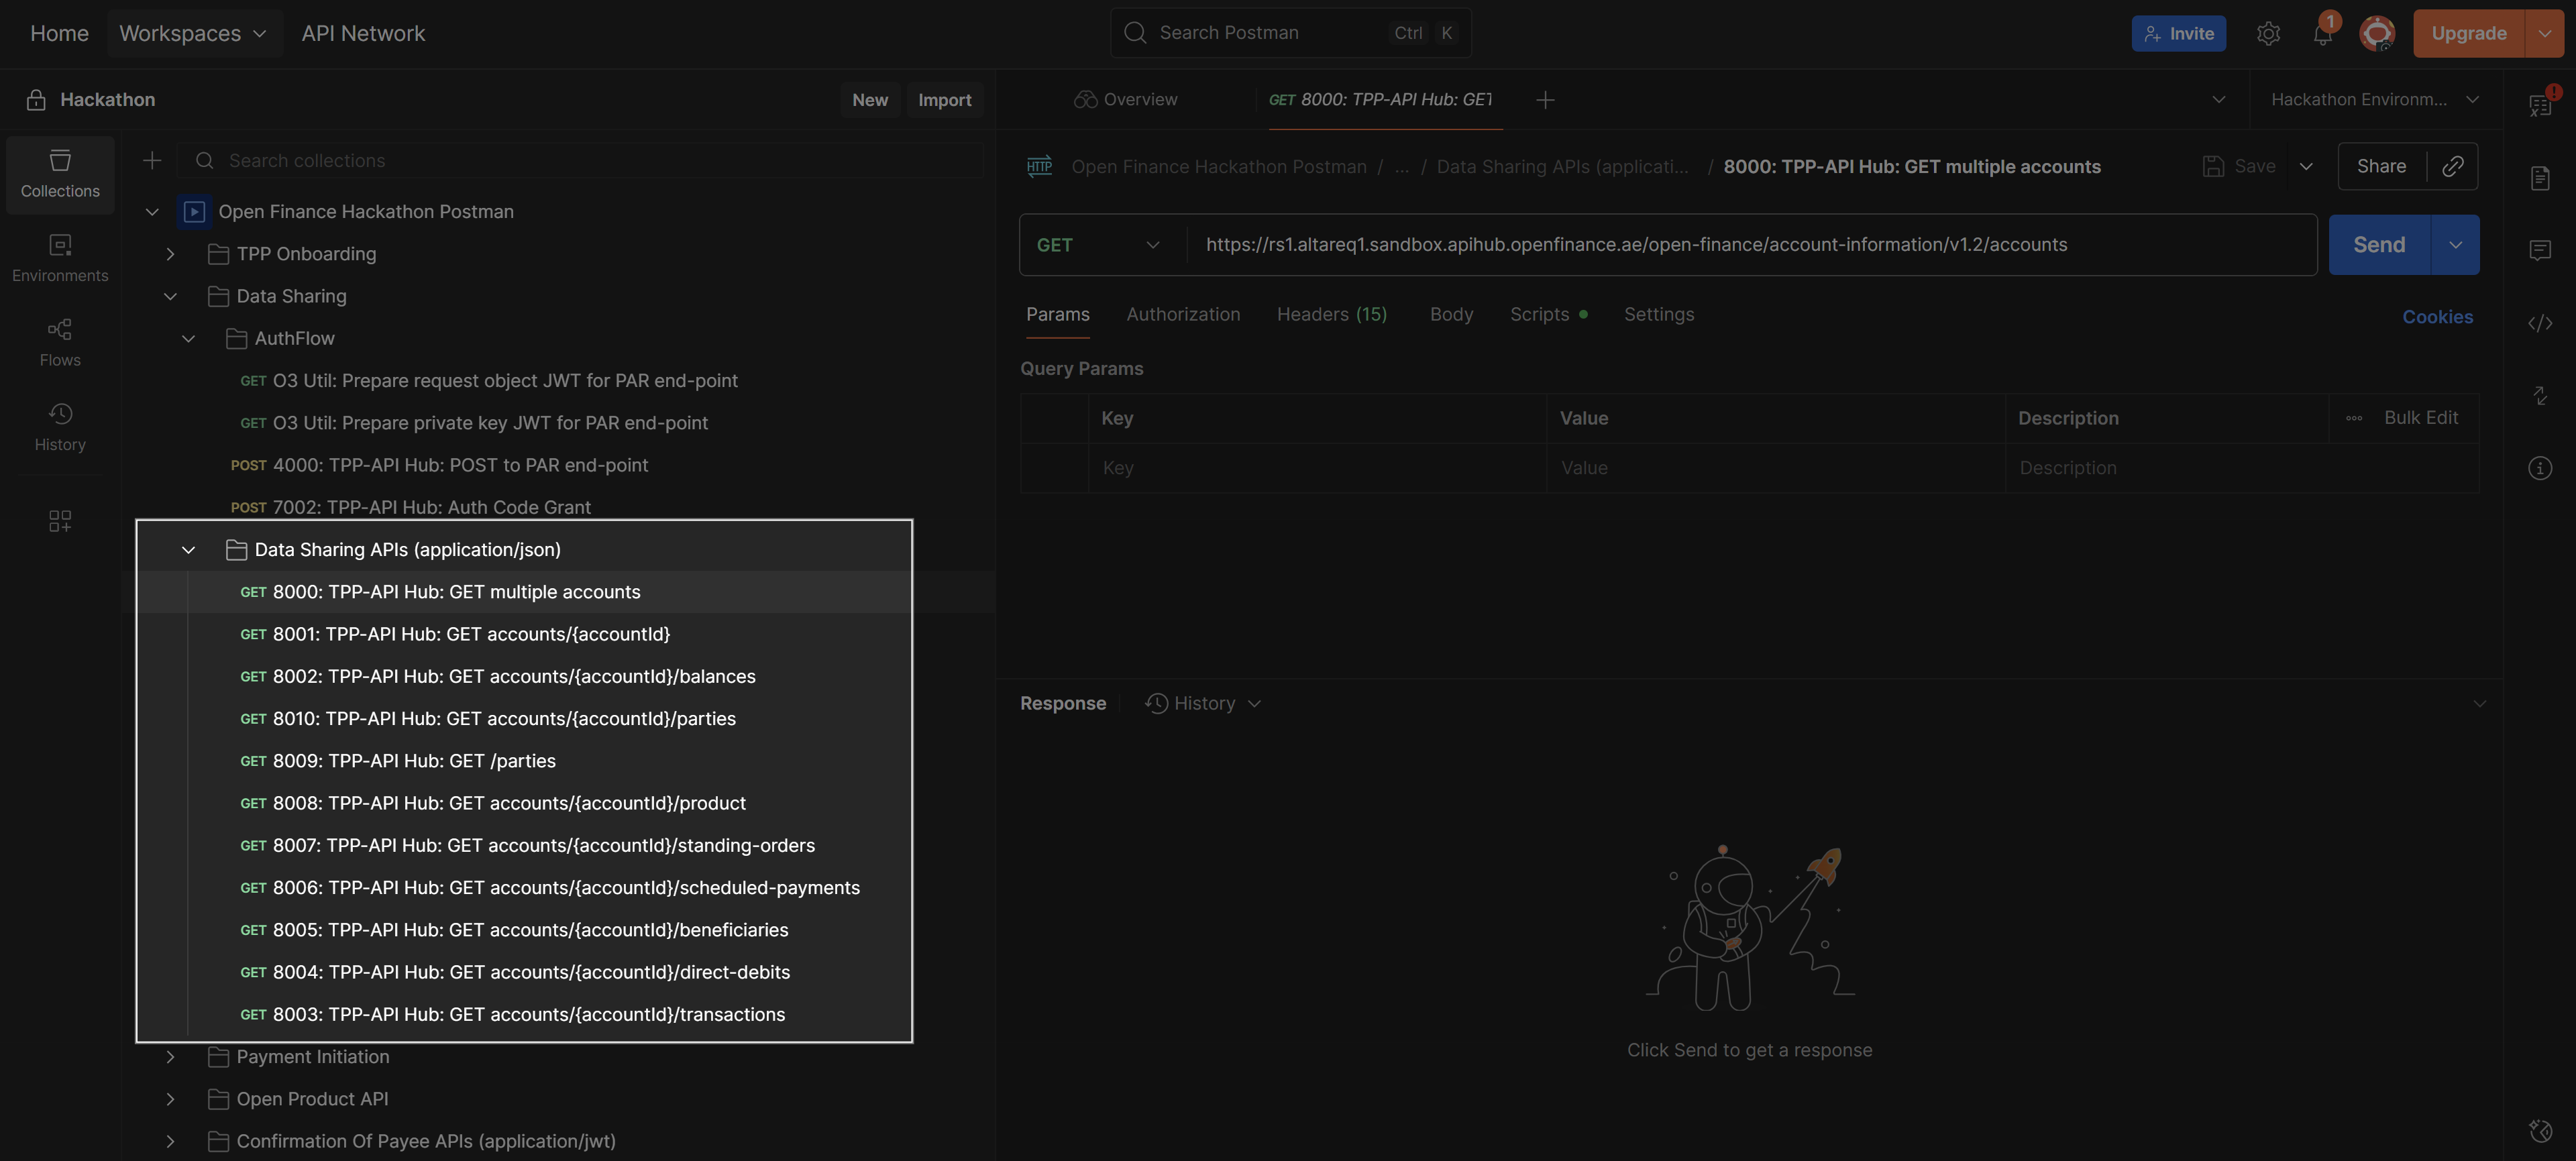The image size is (2576, 1161).
Task: Open the code snippet icon in right sidebar
Action: point(2540,323)
